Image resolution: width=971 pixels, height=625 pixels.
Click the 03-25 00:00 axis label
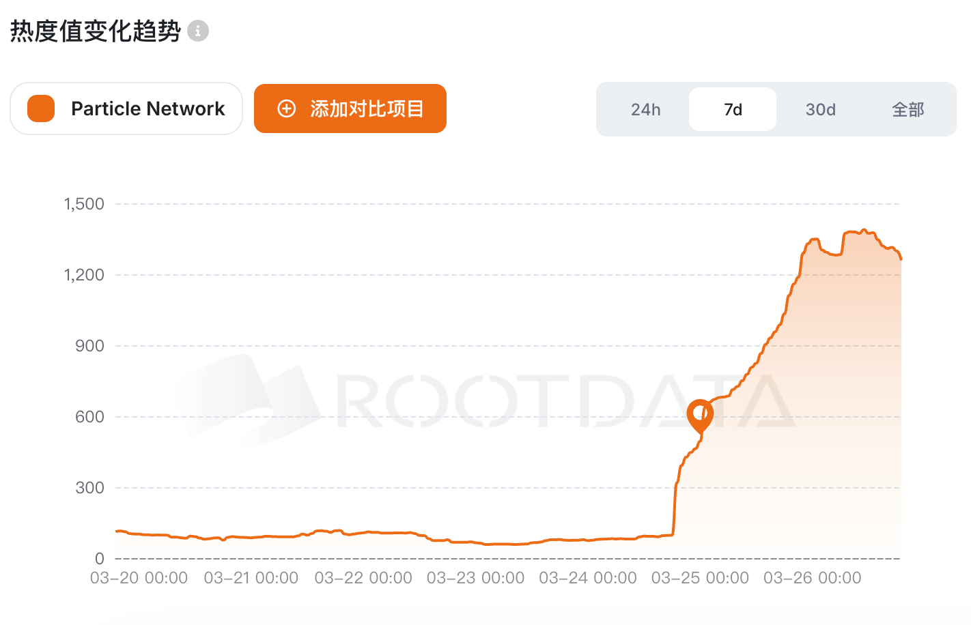pos(700,578)
